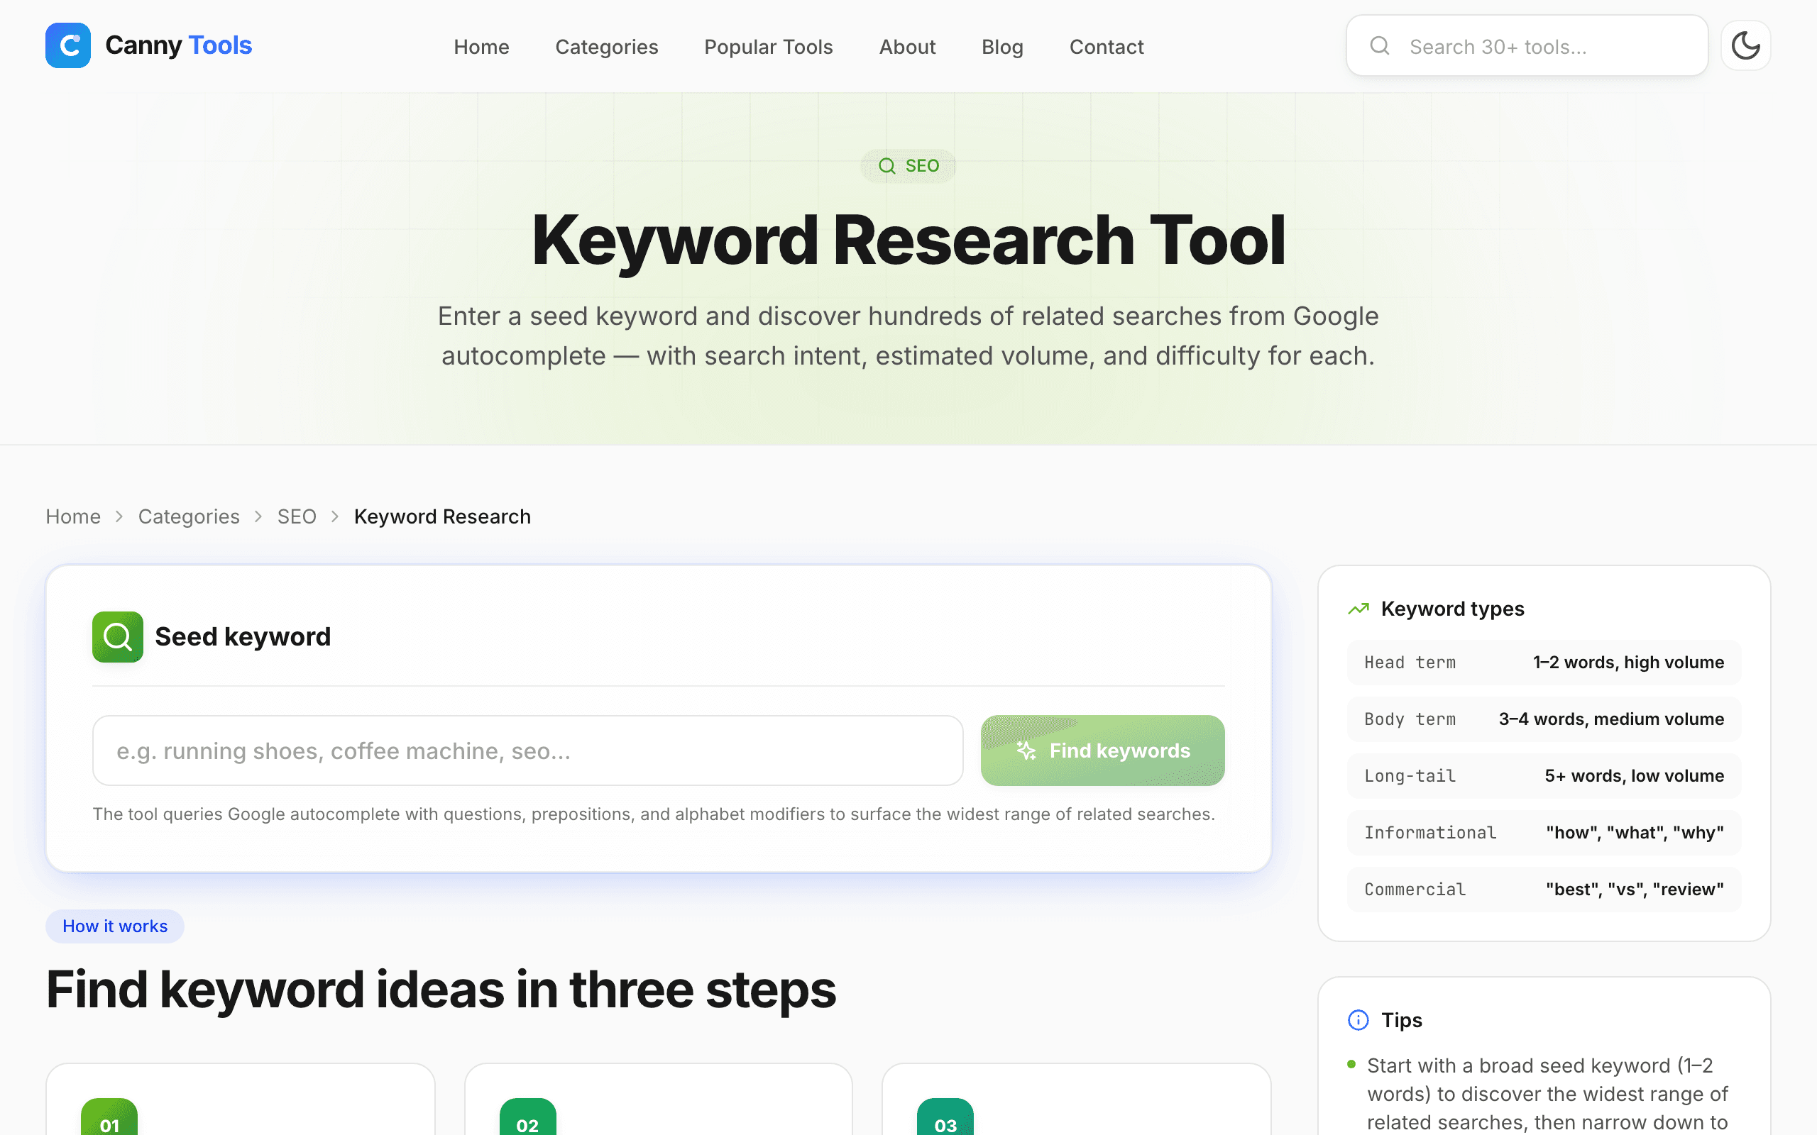This screenshot has width=1817, height=1135.
Task: Click the SEO category badge in hero
Action: click(x=908, y=165)
